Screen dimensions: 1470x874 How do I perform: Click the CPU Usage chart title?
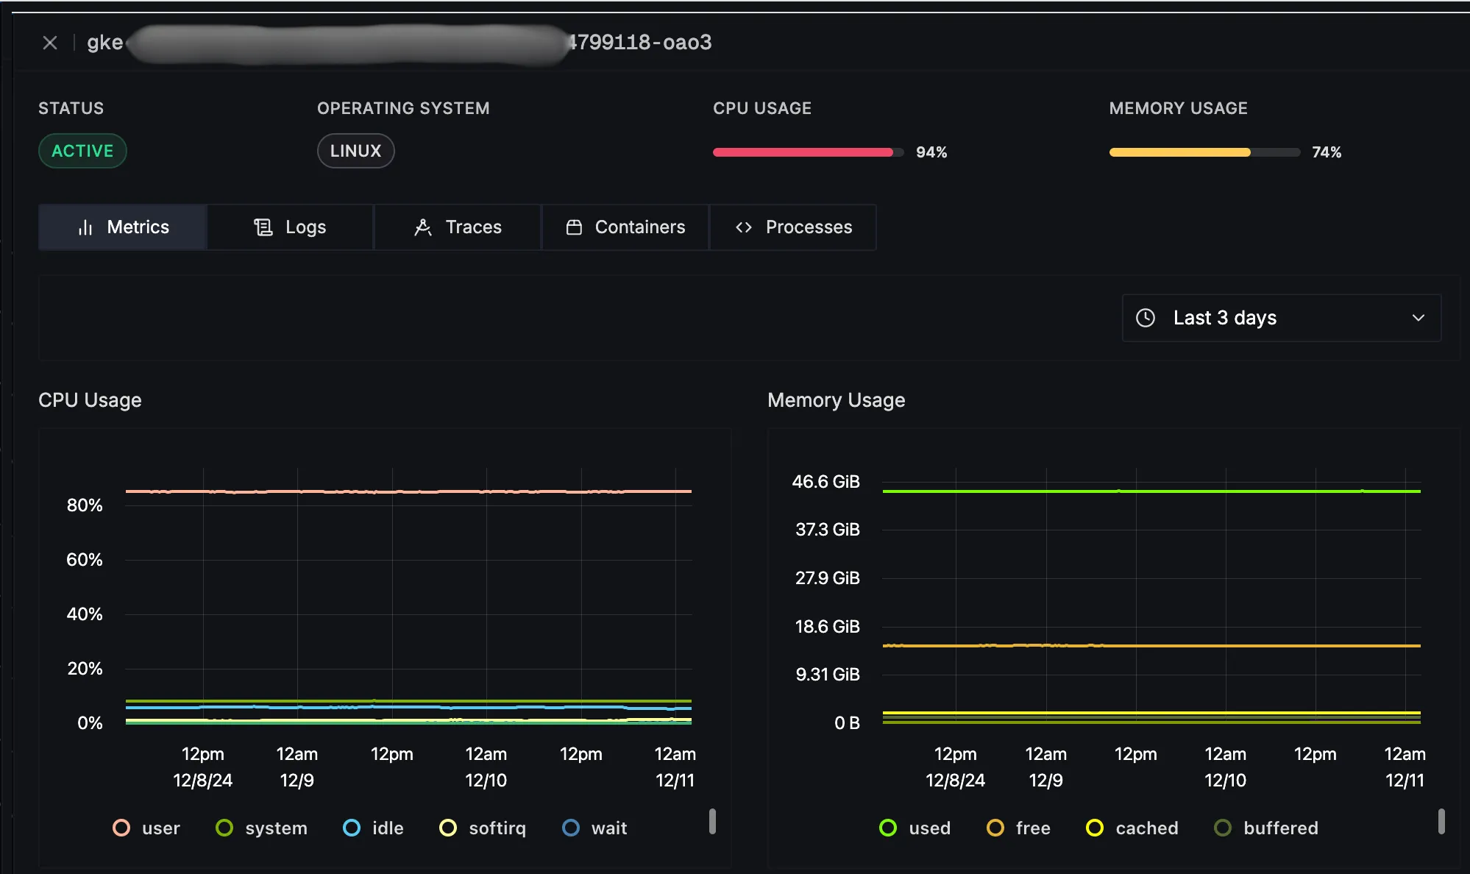[90, 400]
